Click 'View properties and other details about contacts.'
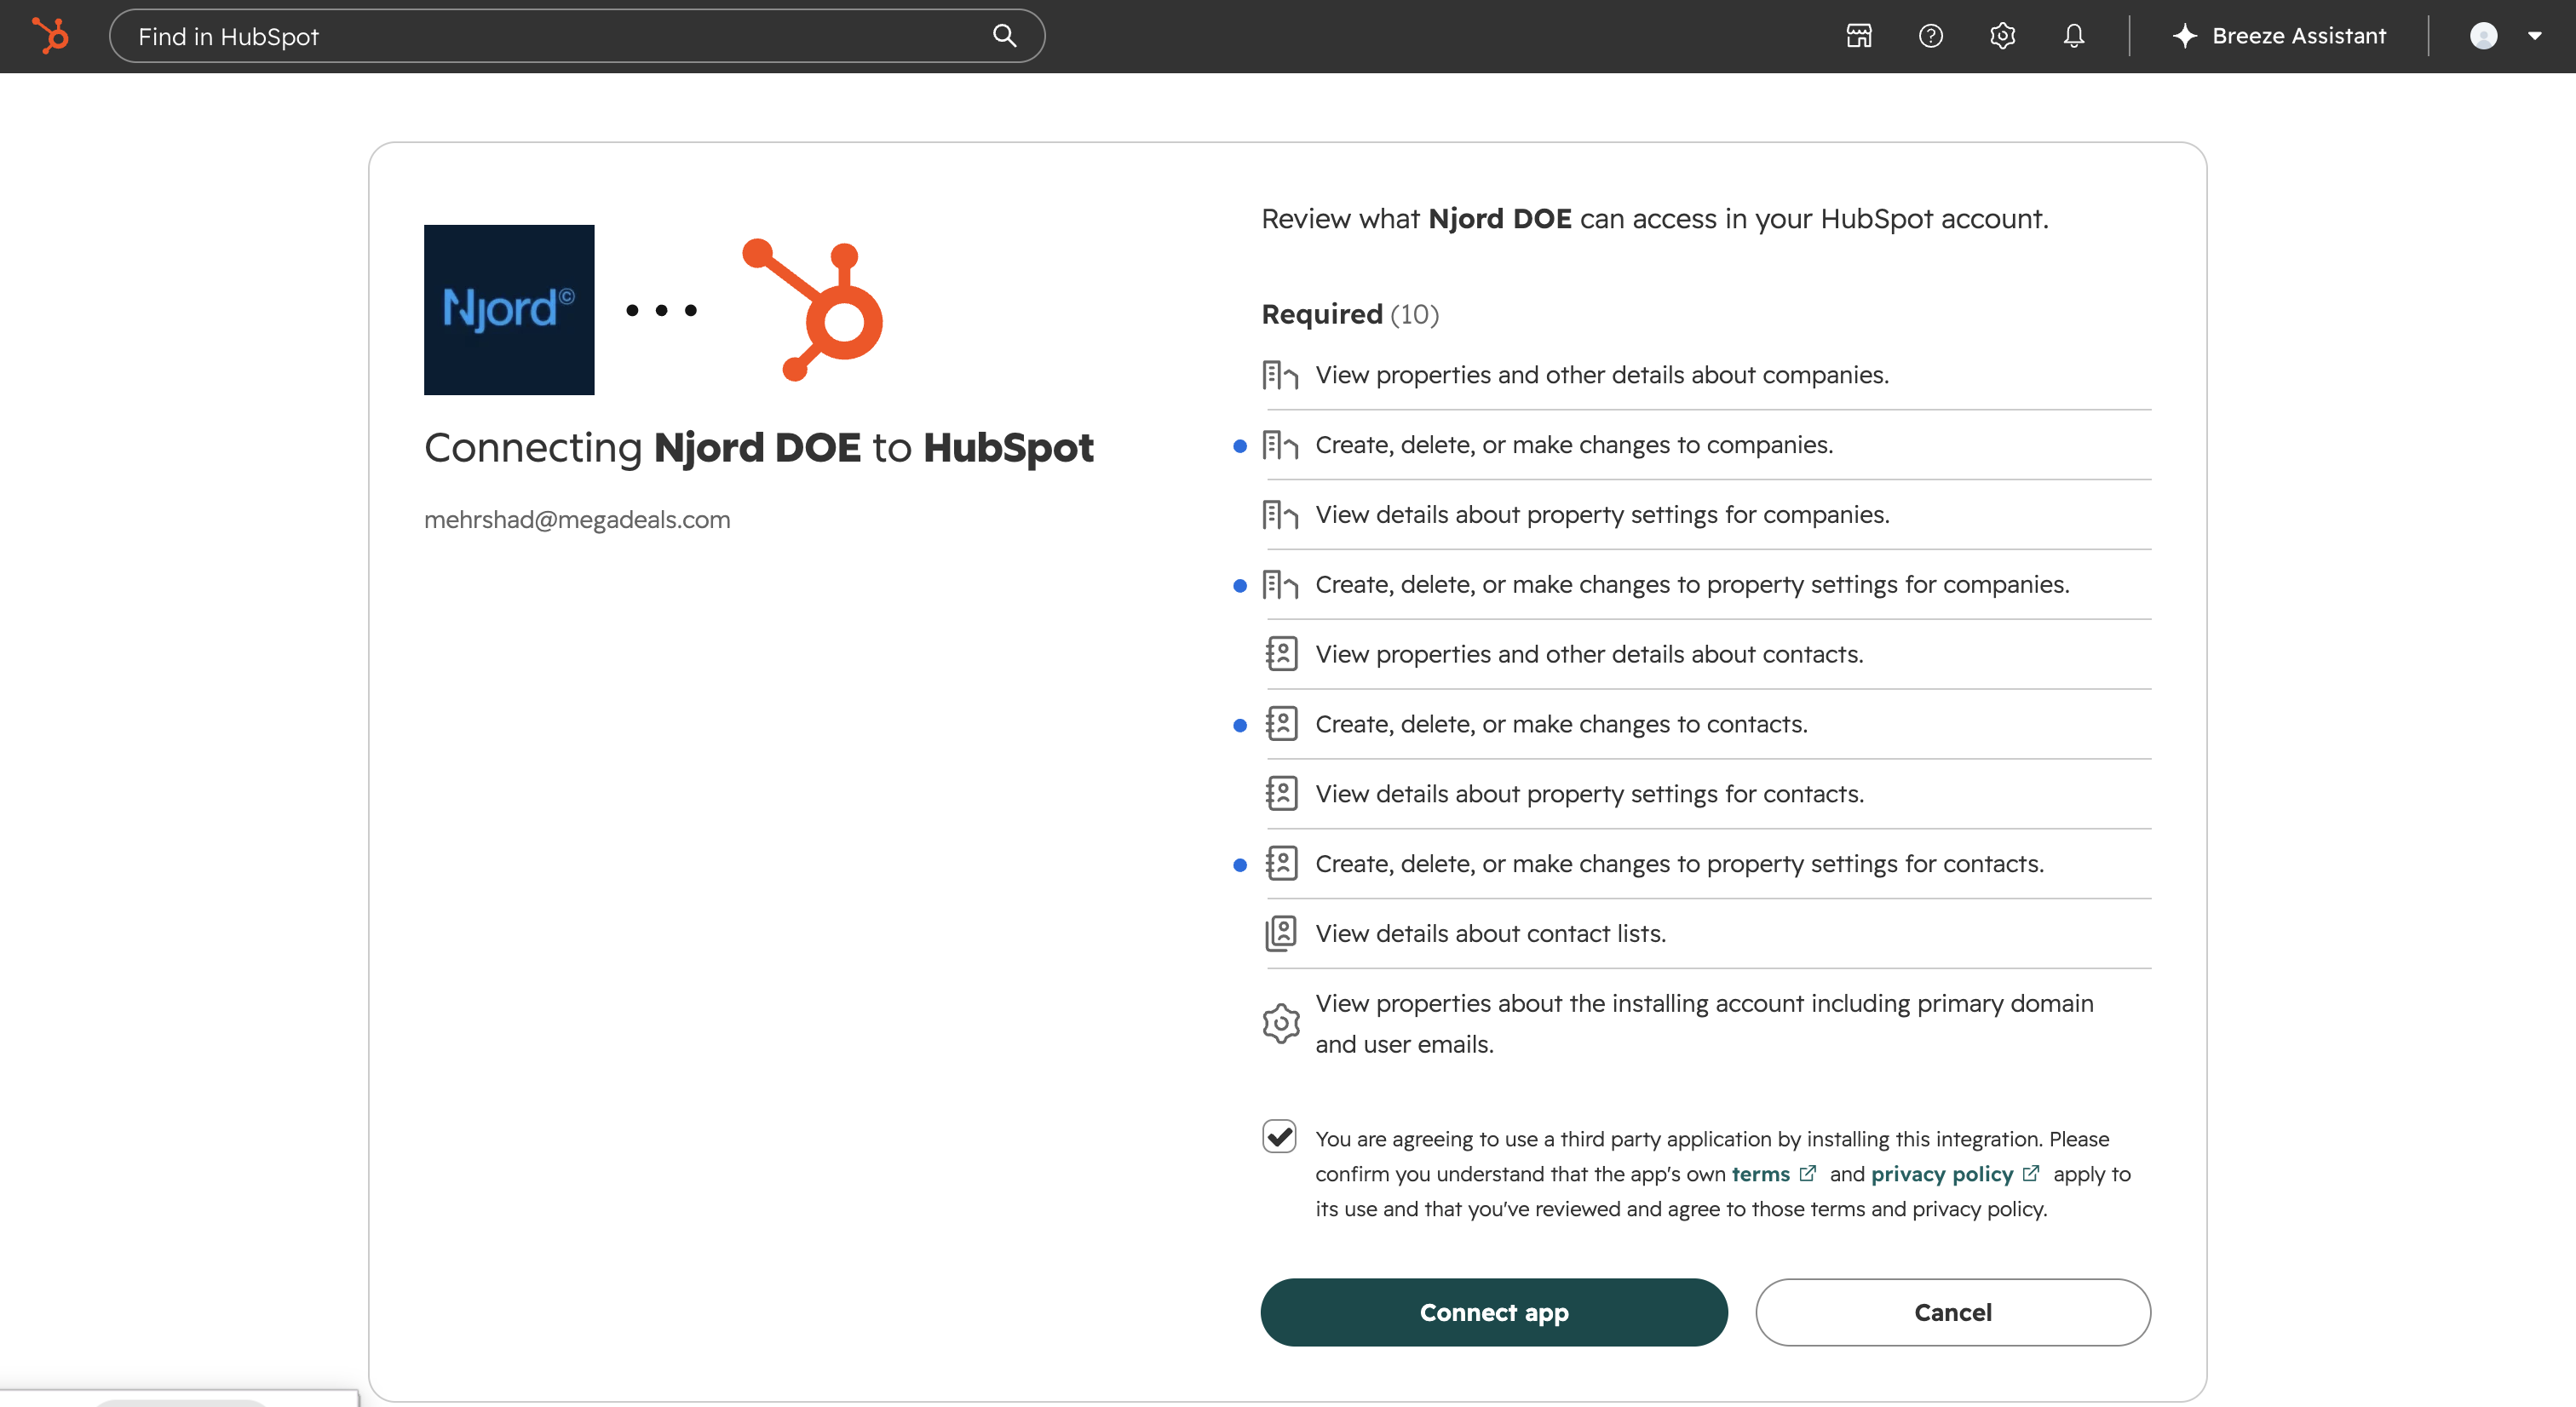The image size is (2576, 1407). click(1589, 654)
